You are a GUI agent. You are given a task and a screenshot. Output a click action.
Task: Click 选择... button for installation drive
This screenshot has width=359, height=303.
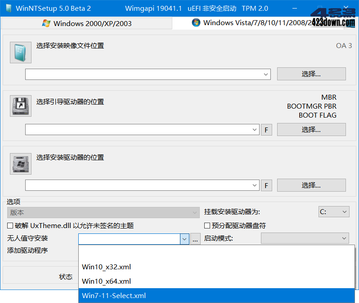pos(311,185)
